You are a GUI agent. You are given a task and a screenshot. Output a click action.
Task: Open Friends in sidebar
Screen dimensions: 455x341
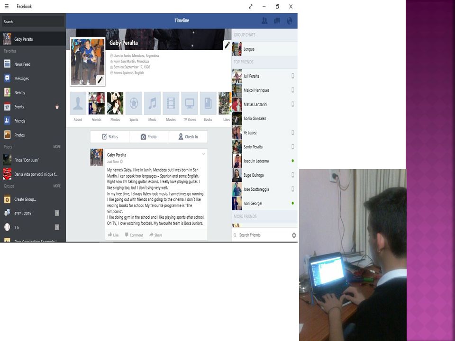tap(33, 121)
